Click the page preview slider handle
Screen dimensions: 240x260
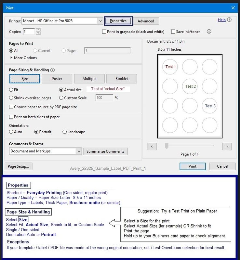click(167, 146)
